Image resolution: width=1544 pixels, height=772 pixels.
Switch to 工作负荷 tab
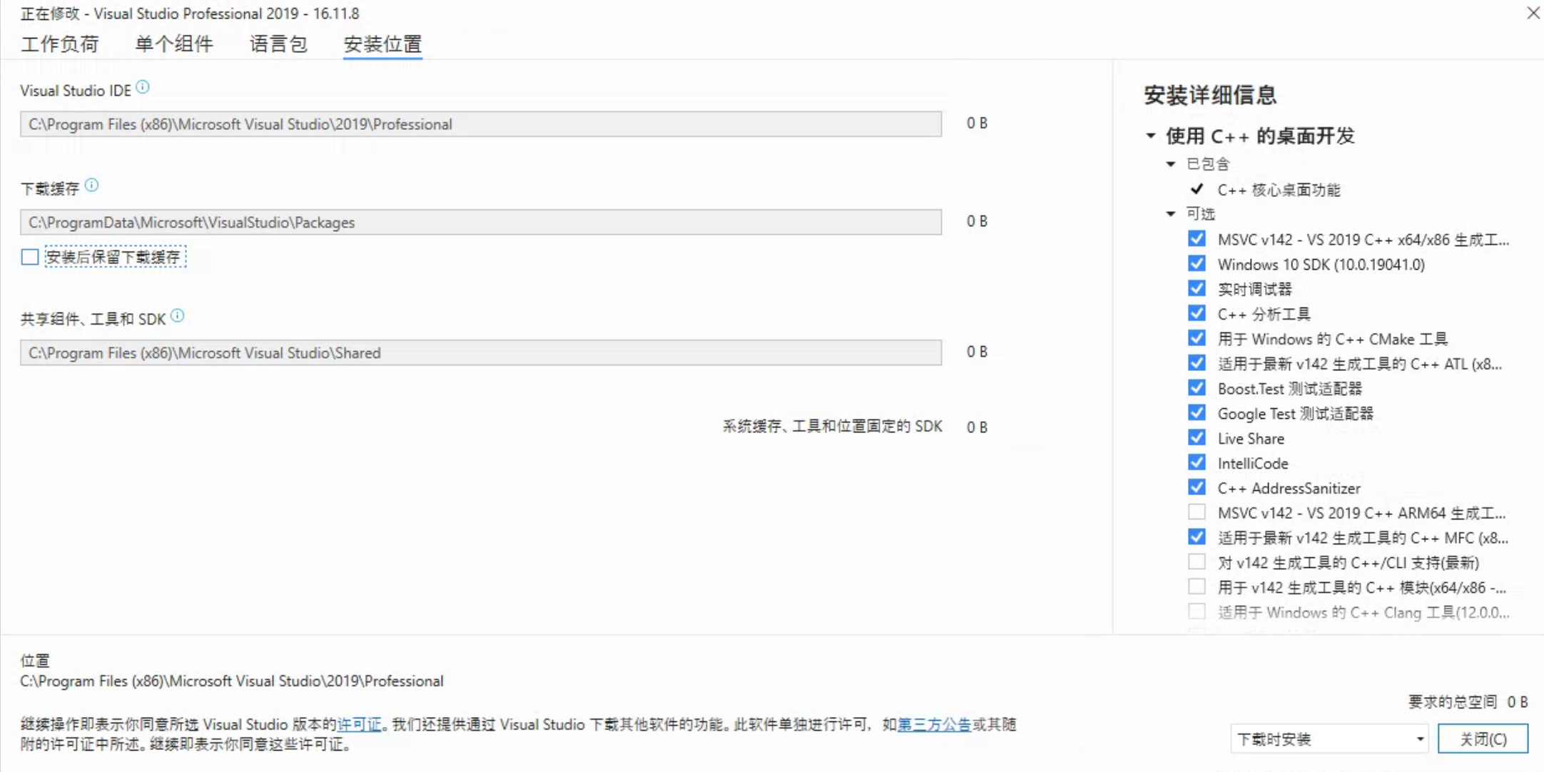click(x=60, y=44)
